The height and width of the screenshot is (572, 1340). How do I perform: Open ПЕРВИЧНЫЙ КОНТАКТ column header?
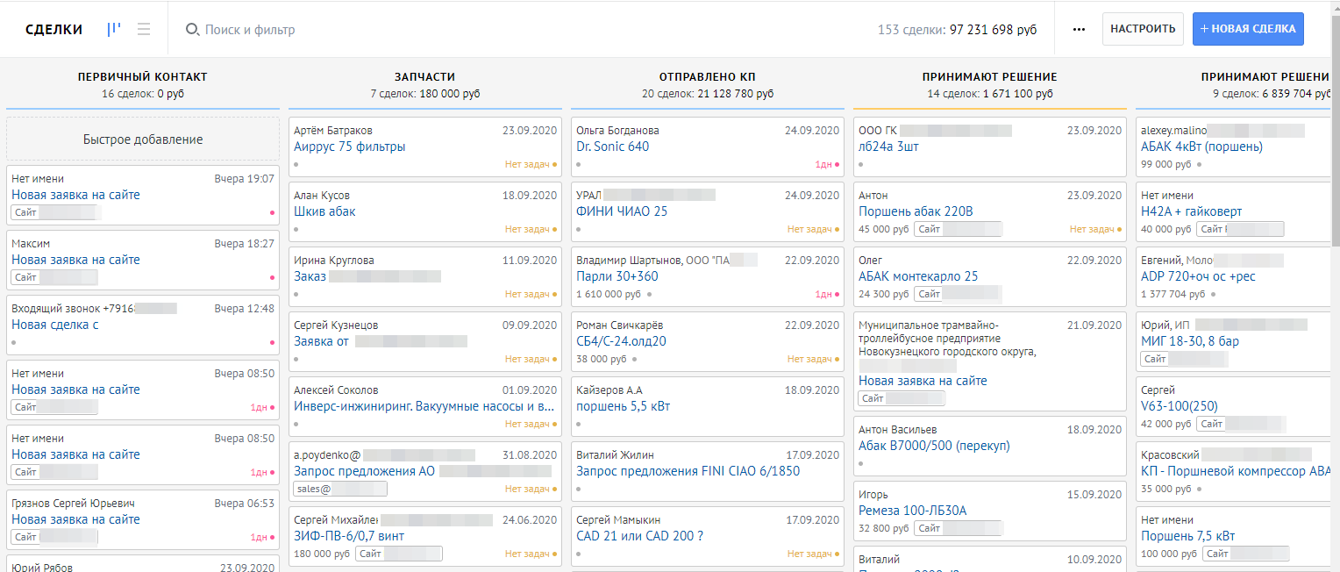pyautogui.click(x=143, y=77)
